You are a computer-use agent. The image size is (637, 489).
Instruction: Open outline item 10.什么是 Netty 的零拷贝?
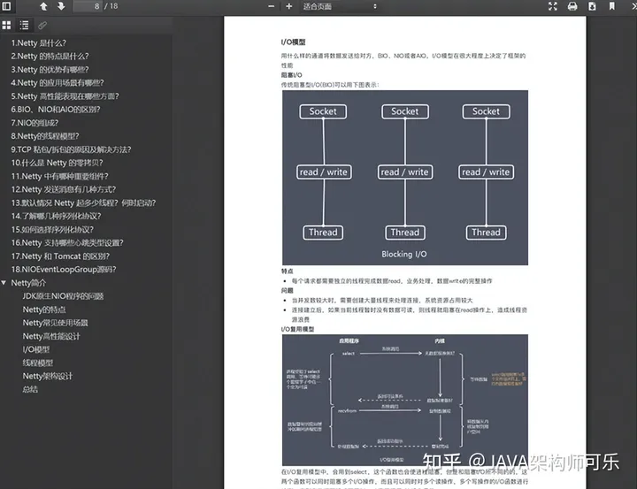pyautogui.click(x=57, y=163)
